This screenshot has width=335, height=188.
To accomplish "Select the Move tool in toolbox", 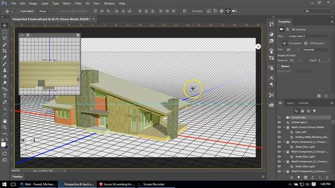I will (x=5, y=26).
